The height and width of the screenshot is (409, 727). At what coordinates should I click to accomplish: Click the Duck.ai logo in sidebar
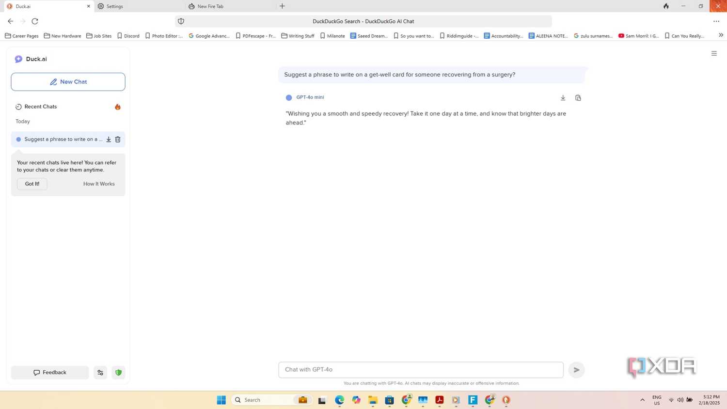click(31, 59)
